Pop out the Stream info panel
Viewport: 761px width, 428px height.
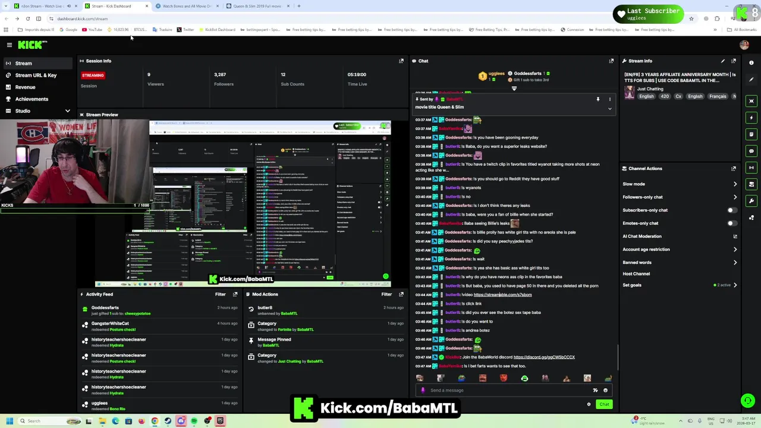[734, 61]
